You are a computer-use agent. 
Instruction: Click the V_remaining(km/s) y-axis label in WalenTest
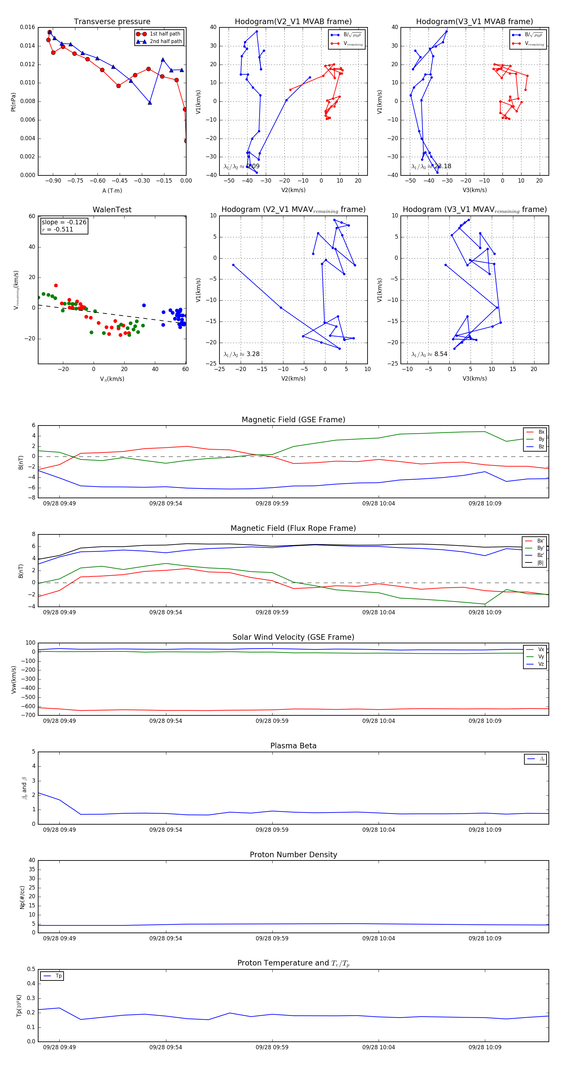pyautogui.click(x=16, y=290)
